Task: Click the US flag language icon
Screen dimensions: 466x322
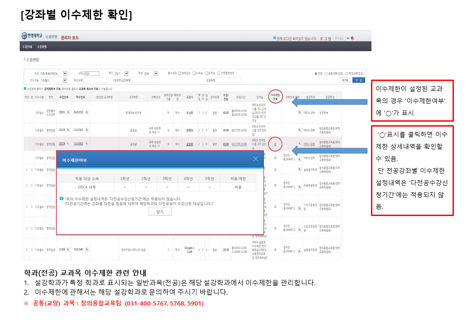Action: [x=353, y=38]
